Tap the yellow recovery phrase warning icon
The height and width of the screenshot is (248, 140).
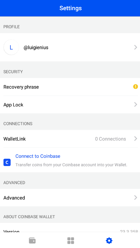[135, 87]
